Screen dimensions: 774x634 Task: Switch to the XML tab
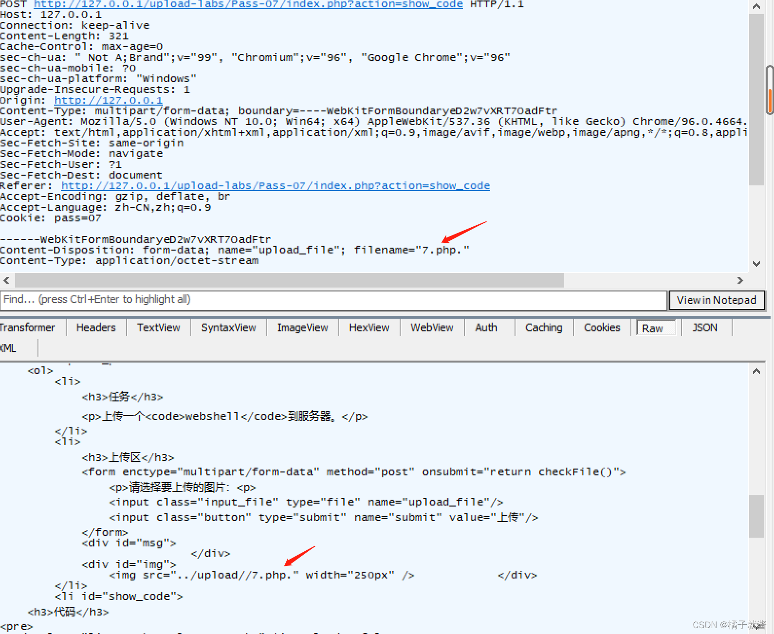[8, 348]
